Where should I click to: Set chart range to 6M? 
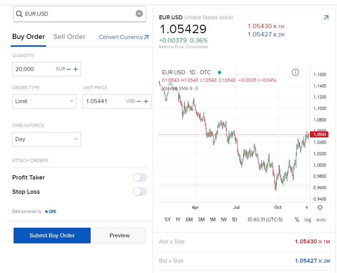tap(189, 219)
